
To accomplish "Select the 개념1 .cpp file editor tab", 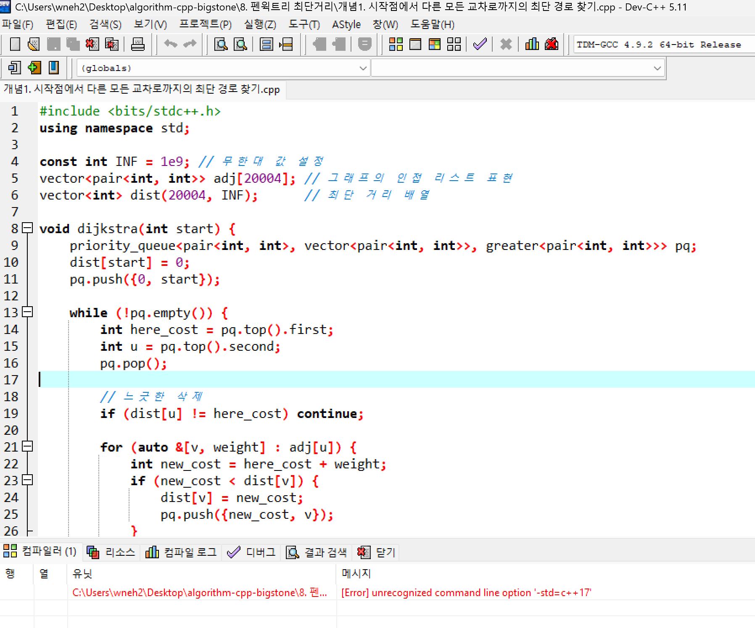I will [x=143, y=89].
